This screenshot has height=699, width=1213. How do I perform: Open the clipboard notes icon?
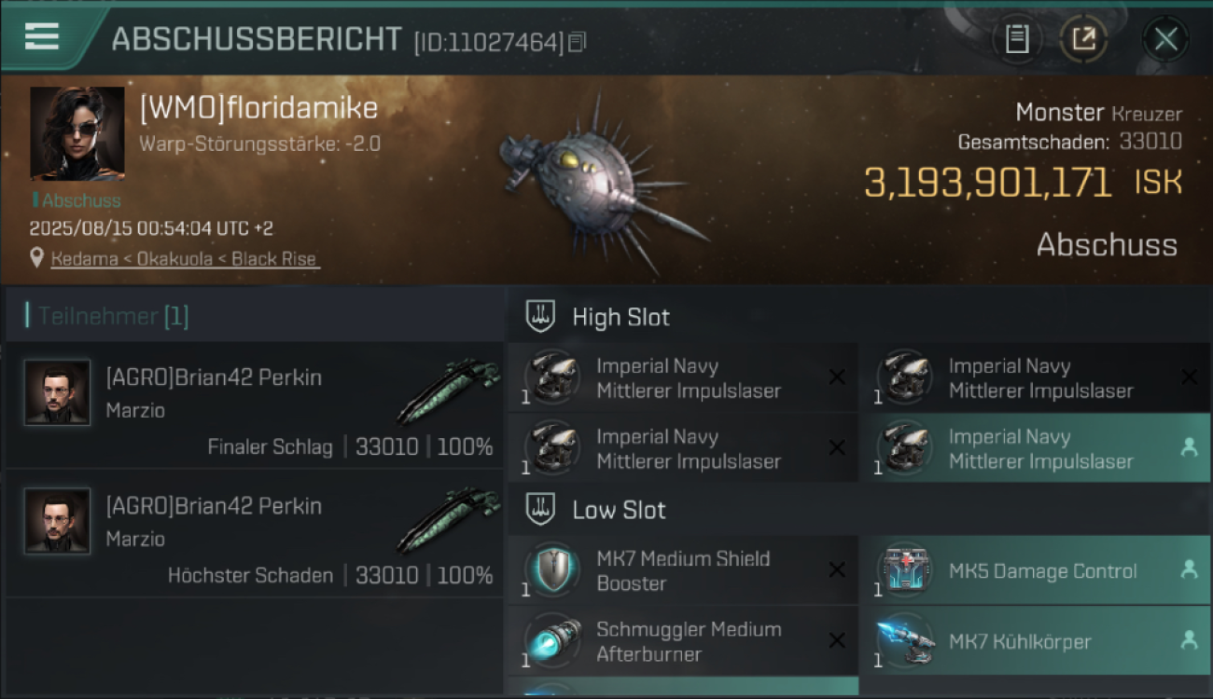point(1016,39)
